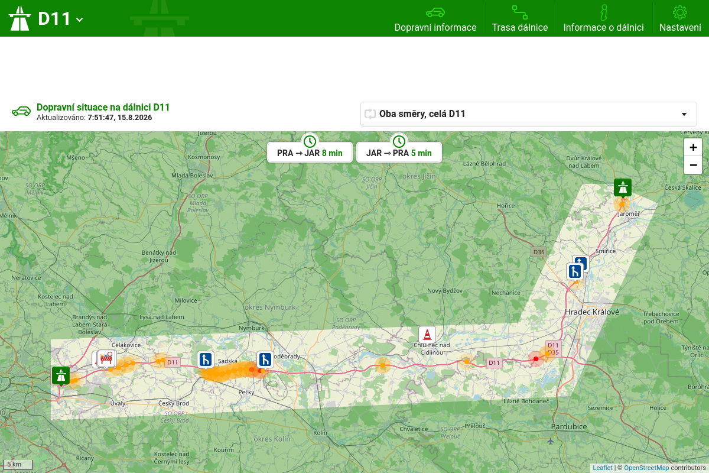Open the Trasa dálnice tab
The width and height of the screenshot is (709, 473).
click(x=520, y=18)
